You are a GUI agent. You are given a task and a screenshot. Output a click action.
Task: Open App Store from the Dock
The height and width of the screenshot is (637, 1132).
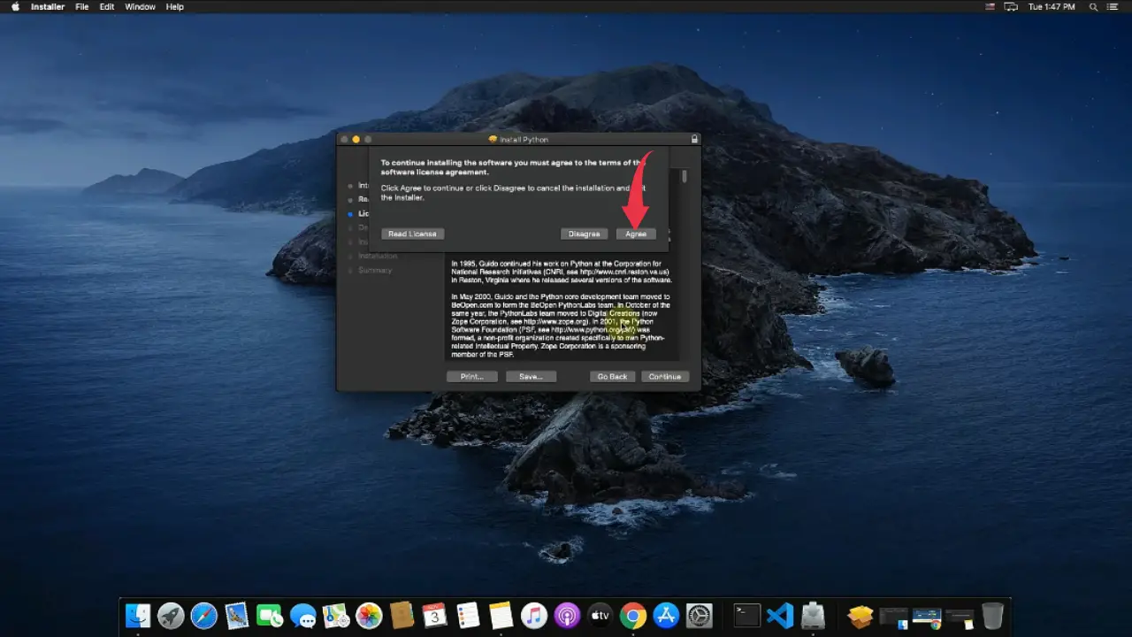click(x=666, y=615)
